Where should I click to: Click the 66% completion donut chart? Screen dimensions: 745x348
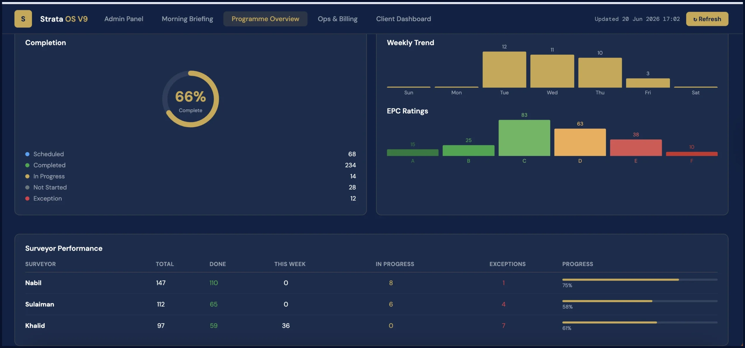click(191, 99)
